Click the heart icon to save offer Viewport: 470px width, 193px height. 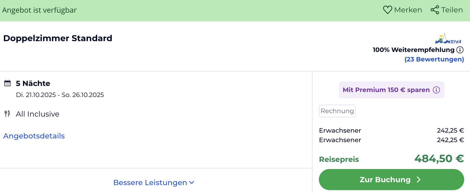point(387,10)
